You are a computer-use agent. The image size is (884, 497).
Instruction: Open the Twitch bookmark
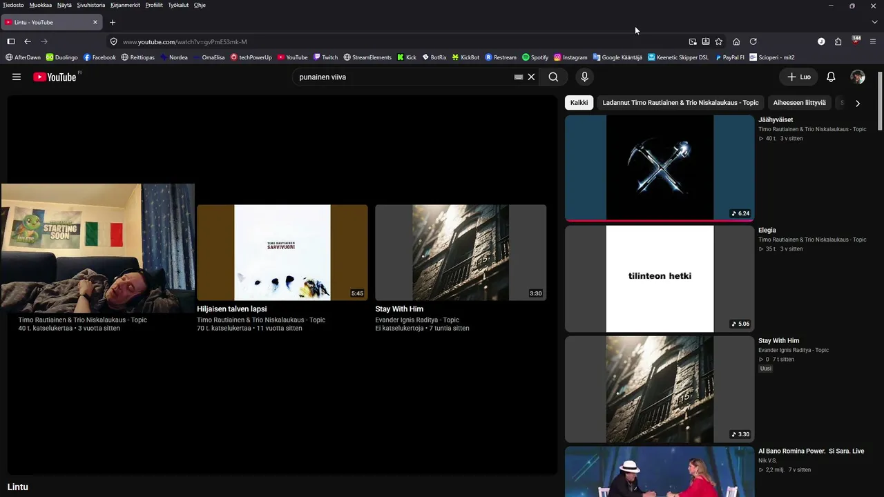point(325,57)
